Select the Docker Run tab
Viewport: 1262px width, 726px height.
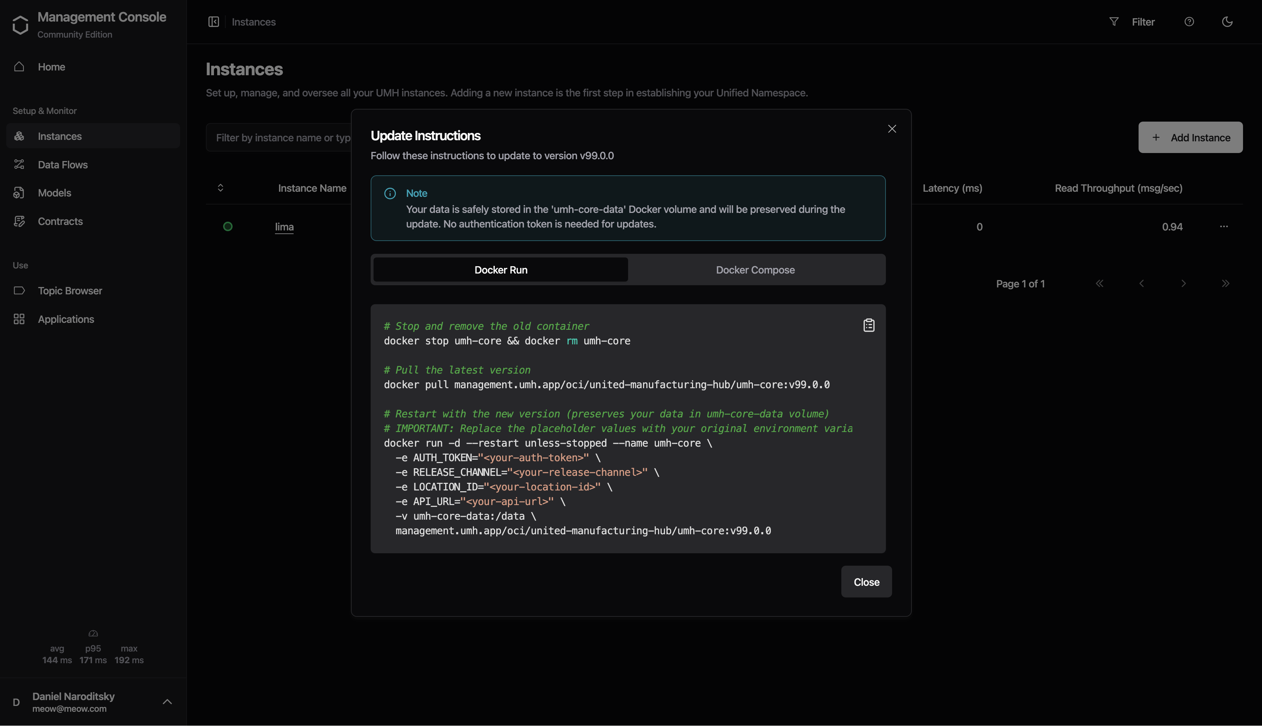pyautogui.click(x=501, y=270)
